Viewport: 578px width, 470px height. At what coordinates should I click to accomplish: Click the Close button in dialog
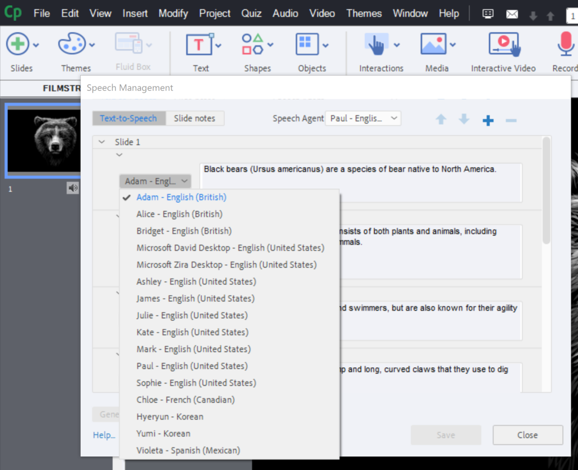tap(527, 435)
